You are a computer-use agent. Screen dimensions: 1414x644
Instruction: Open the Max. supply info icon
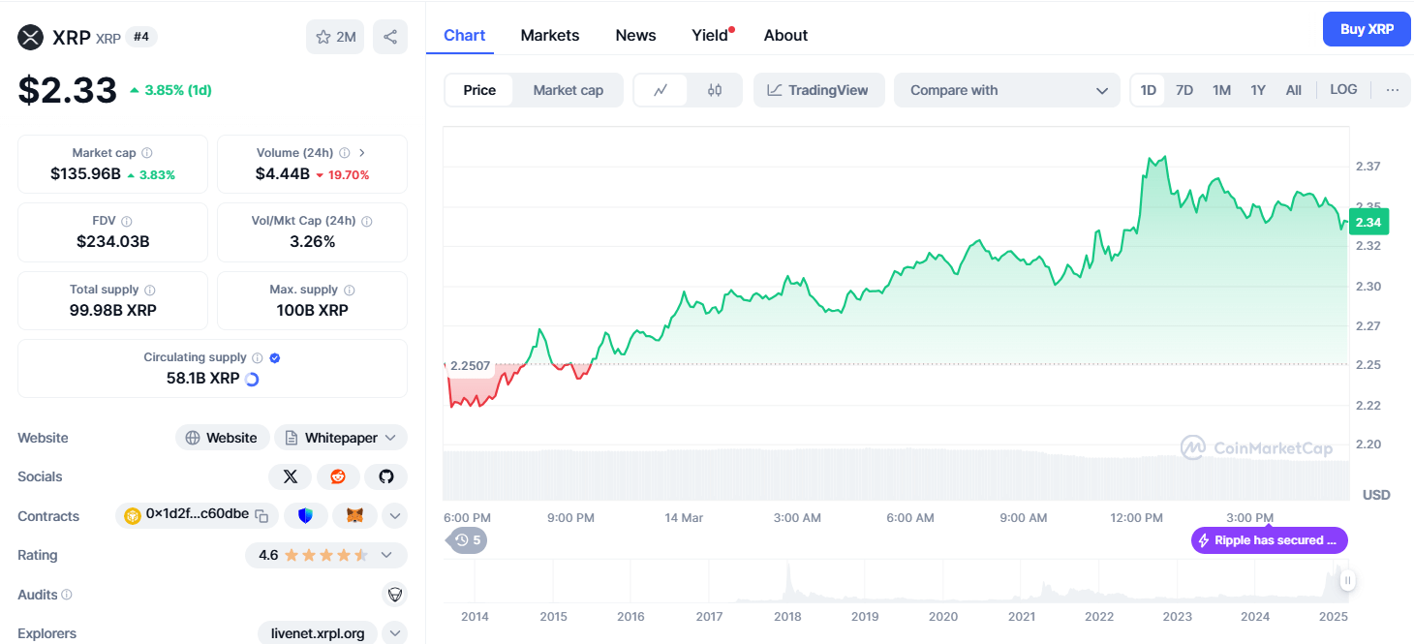click(x=349, y=290)
